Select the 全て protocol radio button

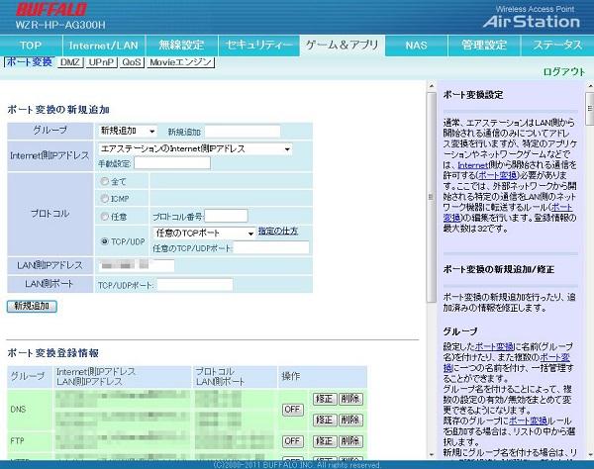105,182
